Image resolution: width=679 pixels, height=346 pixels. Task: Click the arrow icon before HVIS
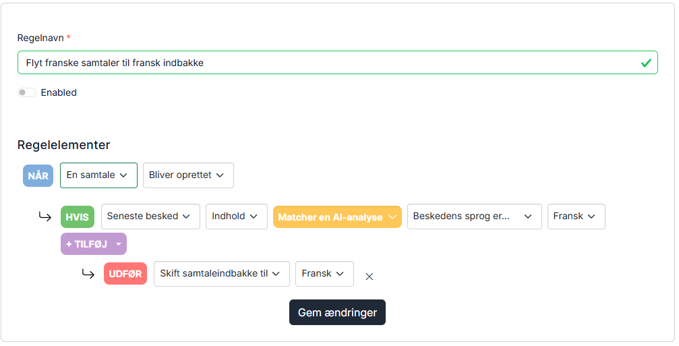(x=45, y=216)
